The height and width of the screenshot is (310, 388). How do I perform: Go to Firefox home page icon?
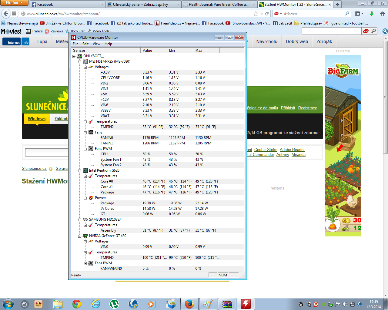pos(382,14)
